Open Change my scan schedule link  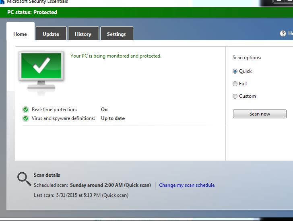[187, 185]
